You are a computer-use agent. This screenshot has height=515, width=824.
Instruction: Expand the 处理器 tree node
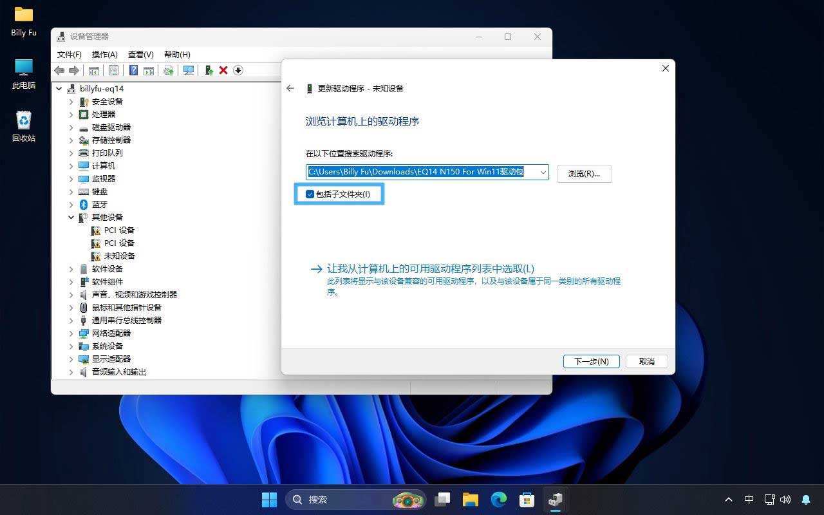pyautogui.click(x=71, y=115)
